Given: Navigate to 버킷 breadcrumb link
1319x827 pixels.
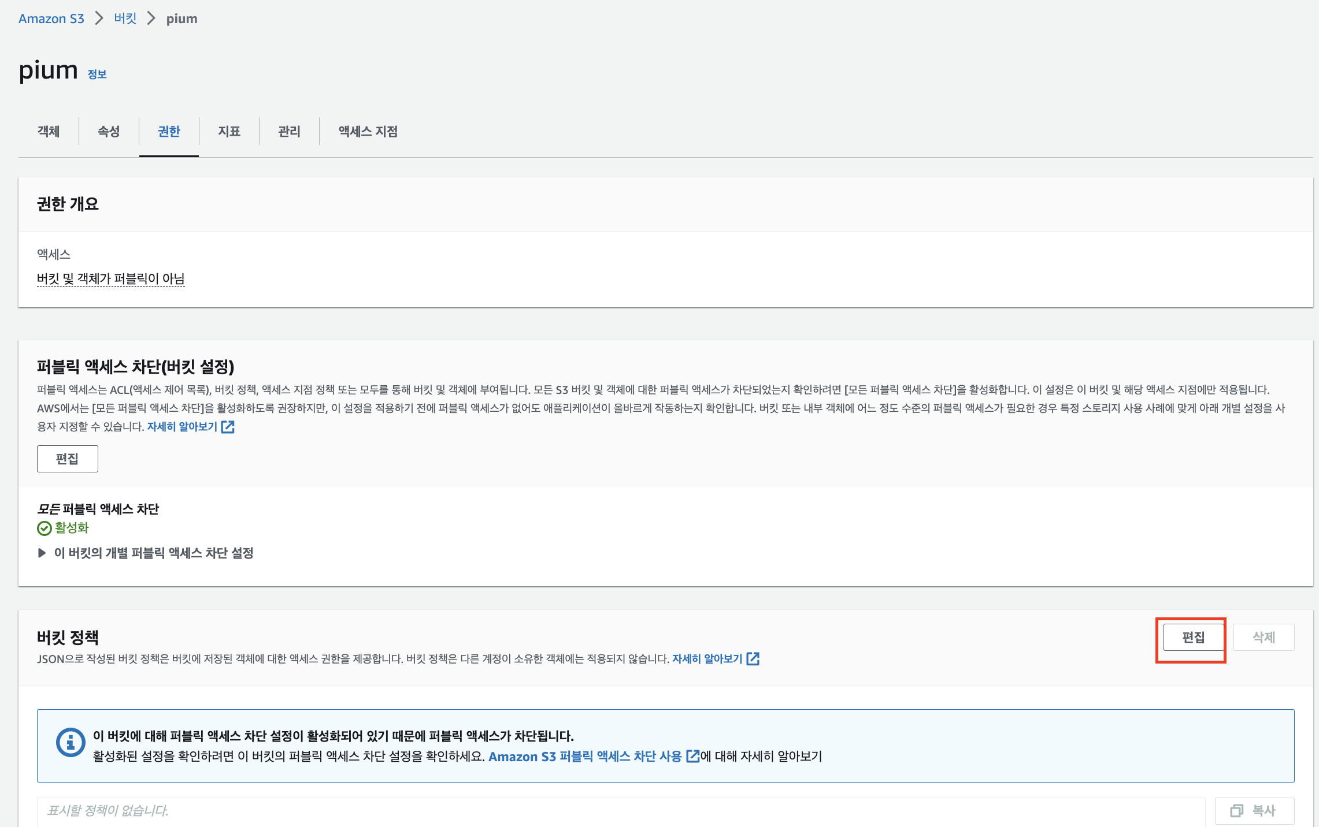Looking at the screenshot, I should [125, 18].
